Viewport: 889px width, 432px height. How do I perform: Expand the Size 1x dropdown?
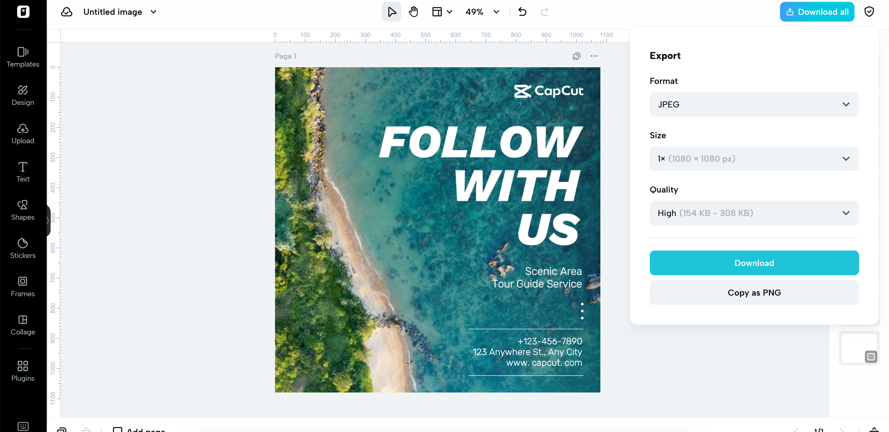pos(754,159)
